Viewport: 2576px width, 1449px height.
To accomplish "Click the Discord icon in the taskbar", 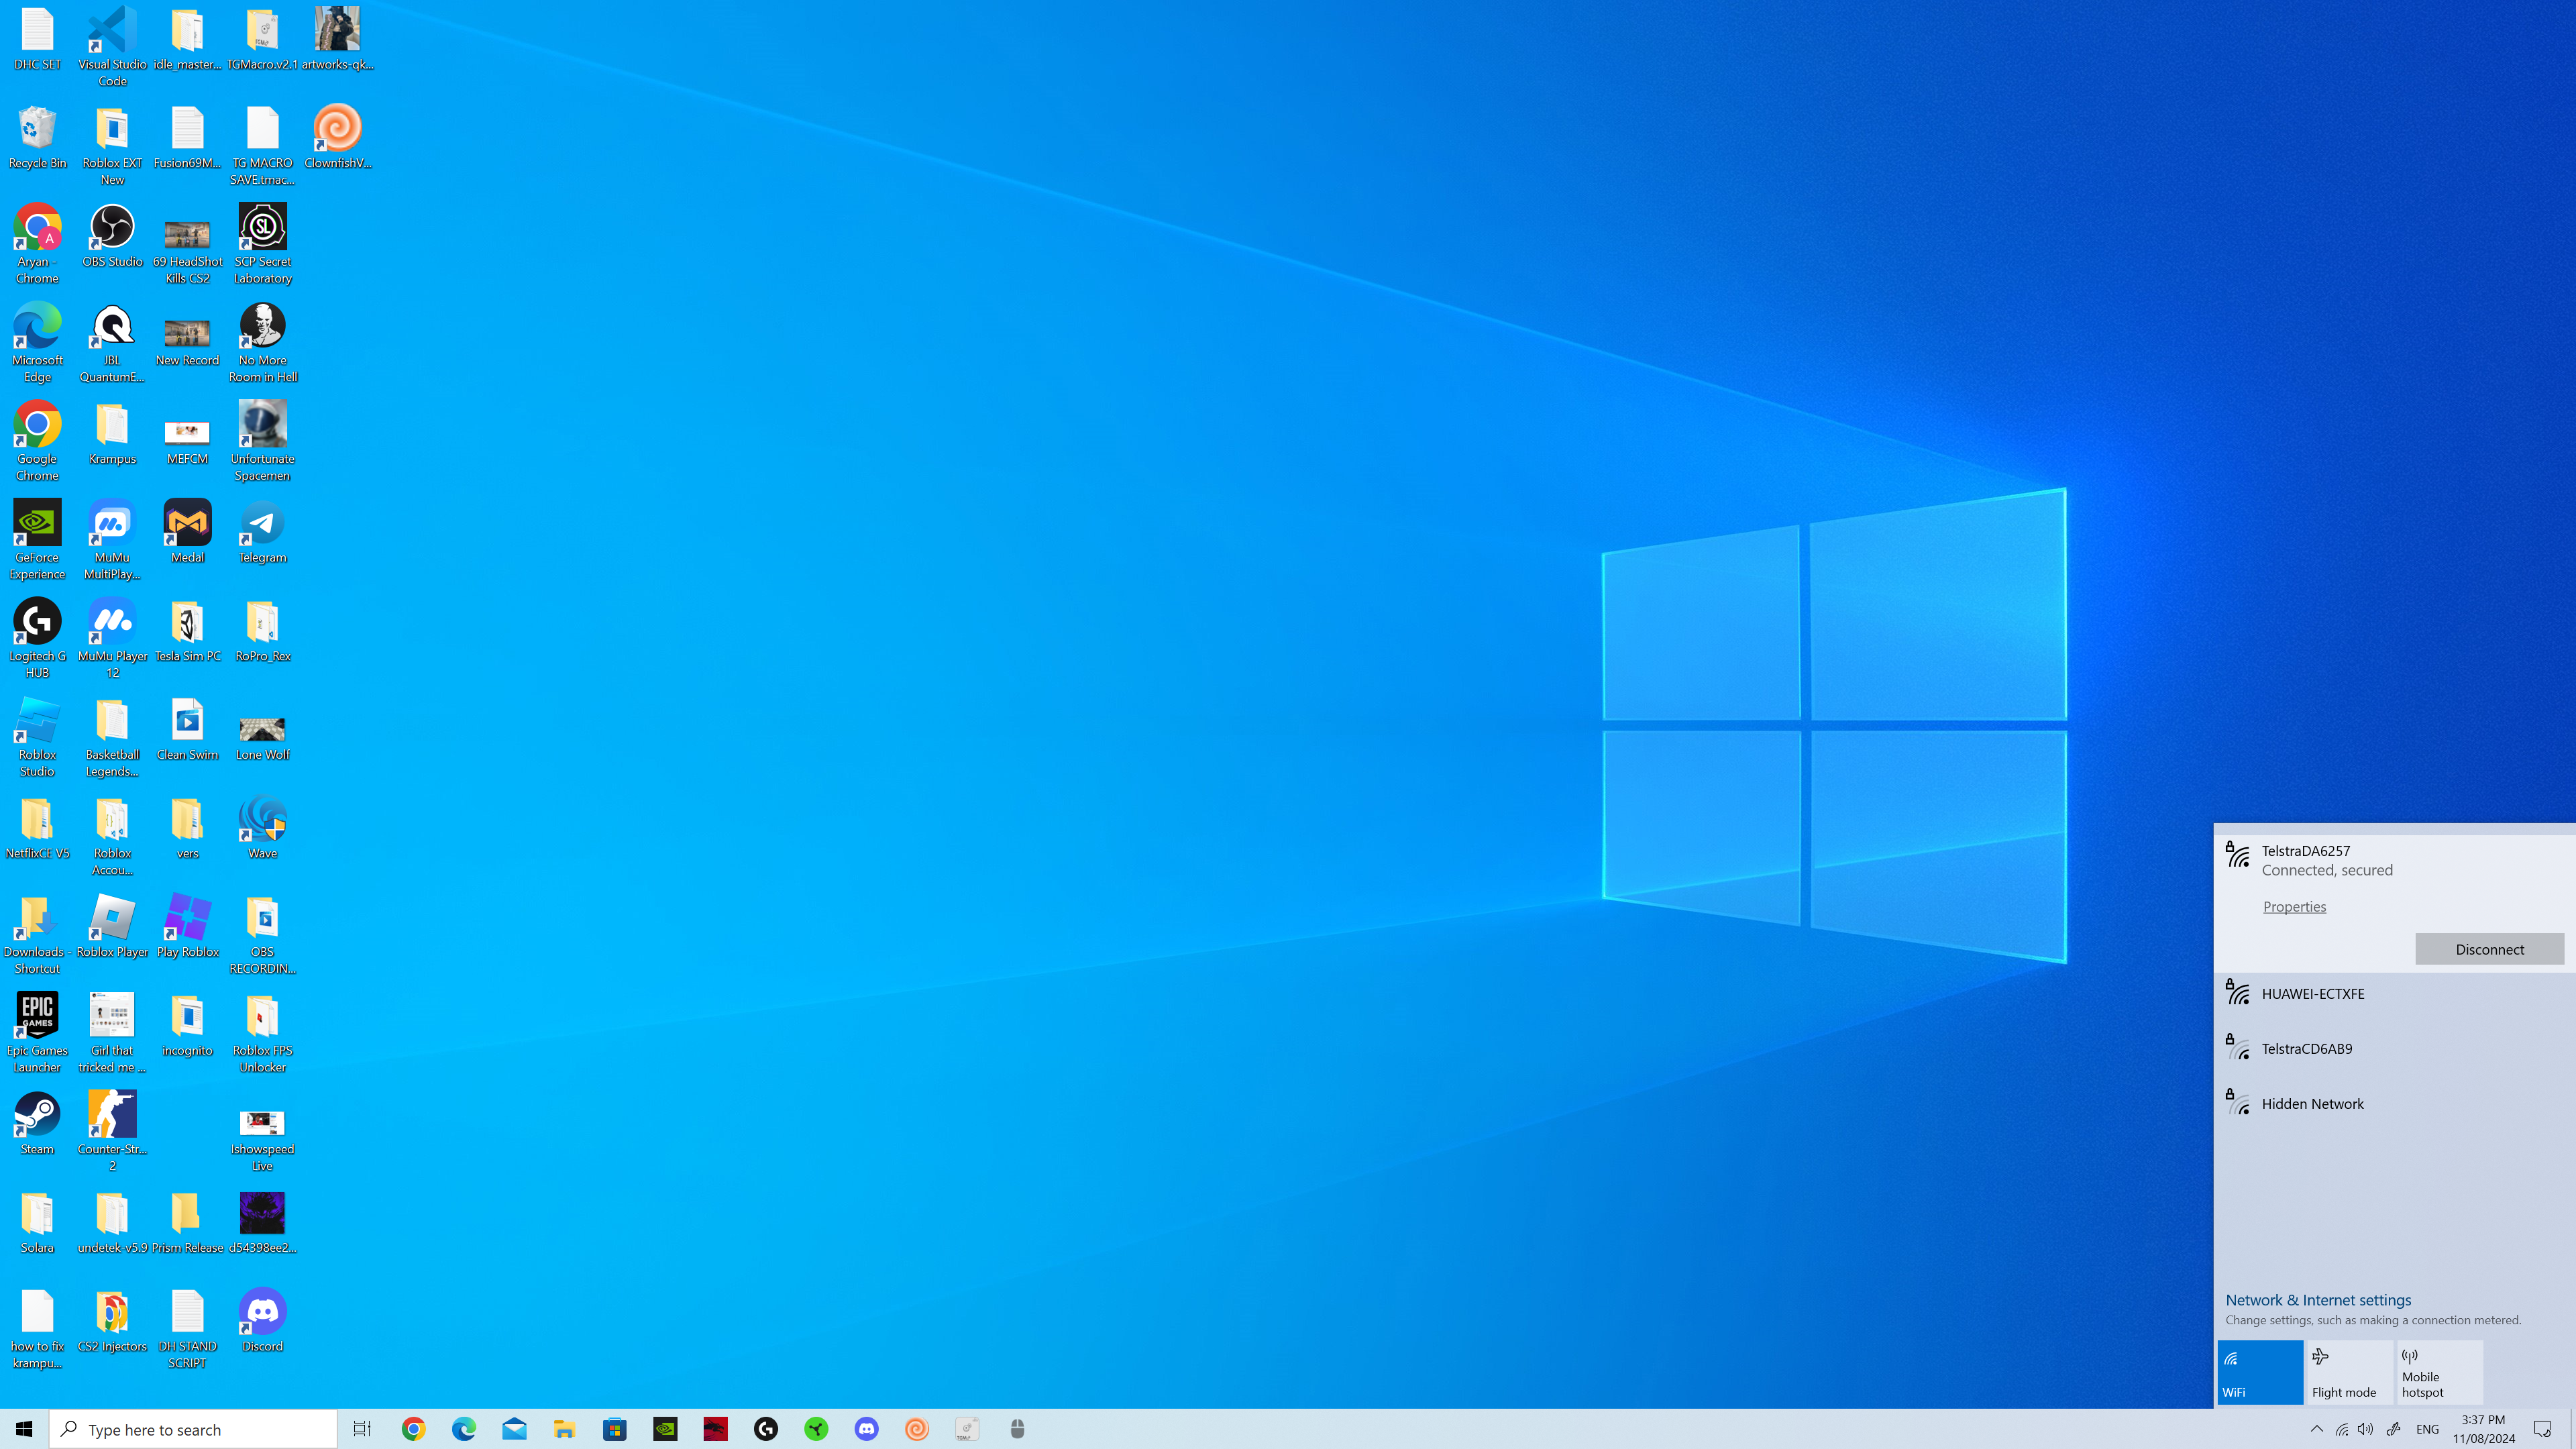I will [866, 1429].
